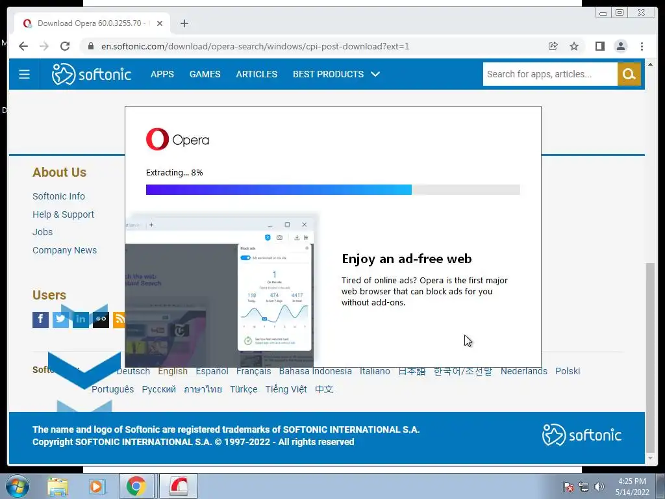Switch language to Italiano
665x499 pixels.
(375, 371)
